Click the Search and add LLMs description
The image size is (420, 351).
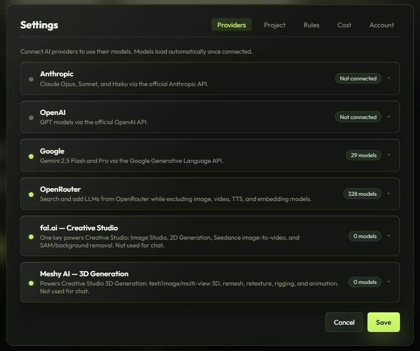(176, 199)
